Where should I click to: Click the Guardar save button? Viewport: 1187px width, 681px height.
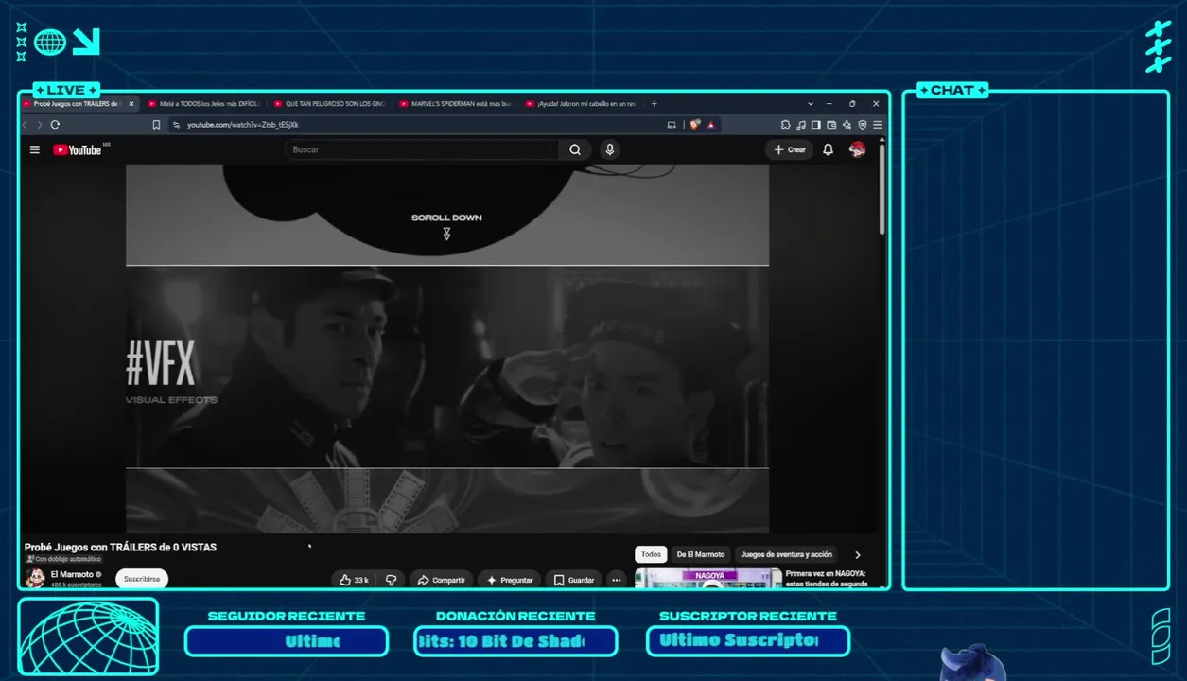click(x=573, y=580)
